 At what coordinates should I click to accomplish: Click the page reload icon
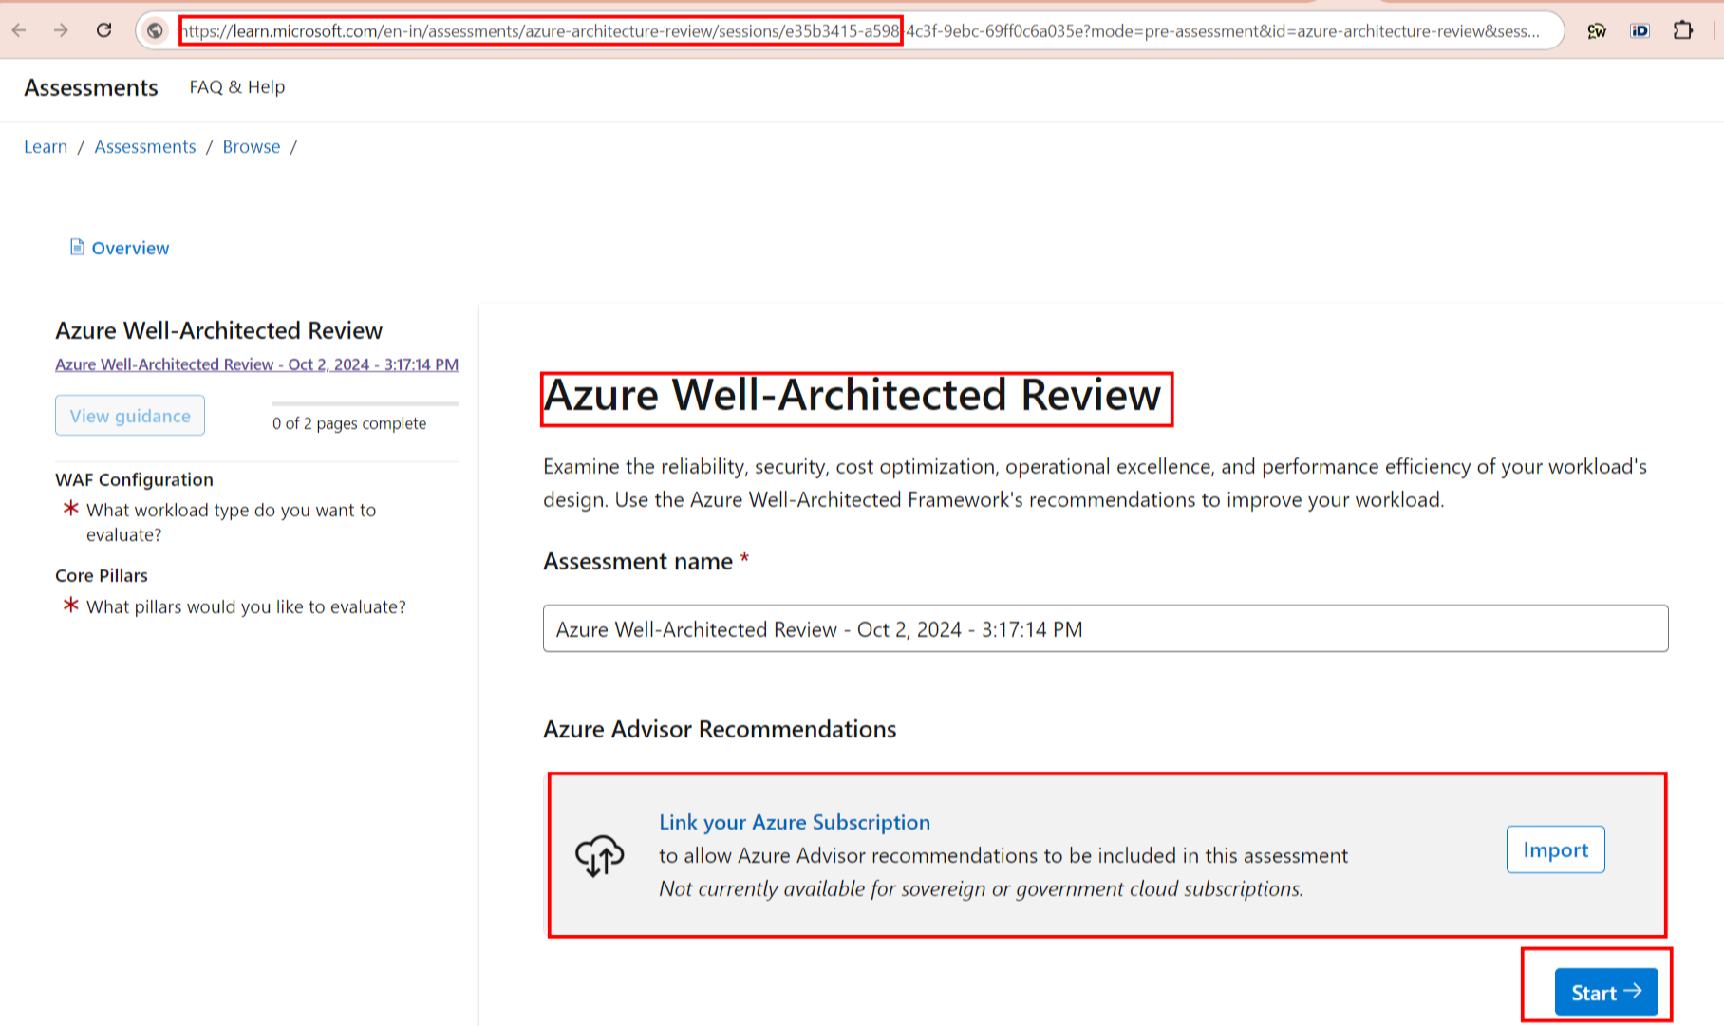coord(104,30)
